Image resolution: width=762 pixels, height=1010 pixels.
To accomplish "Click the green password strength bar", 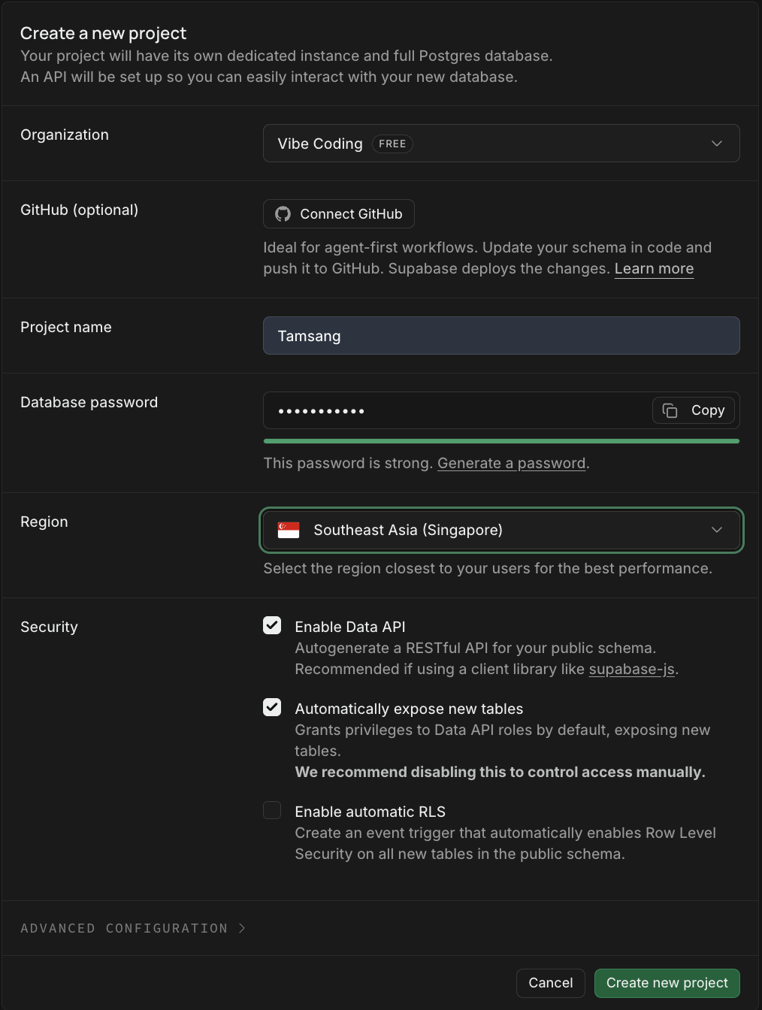I will 501,441.
